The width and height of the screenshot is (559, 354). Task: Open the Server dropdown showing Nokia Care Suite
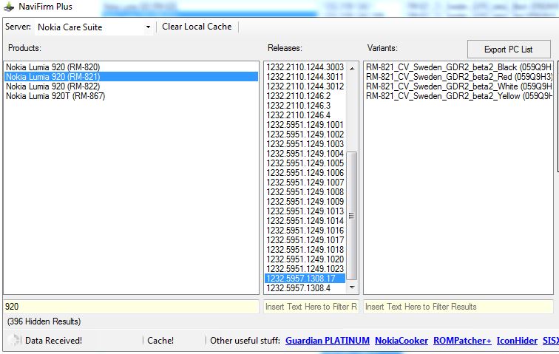point(94,27)
